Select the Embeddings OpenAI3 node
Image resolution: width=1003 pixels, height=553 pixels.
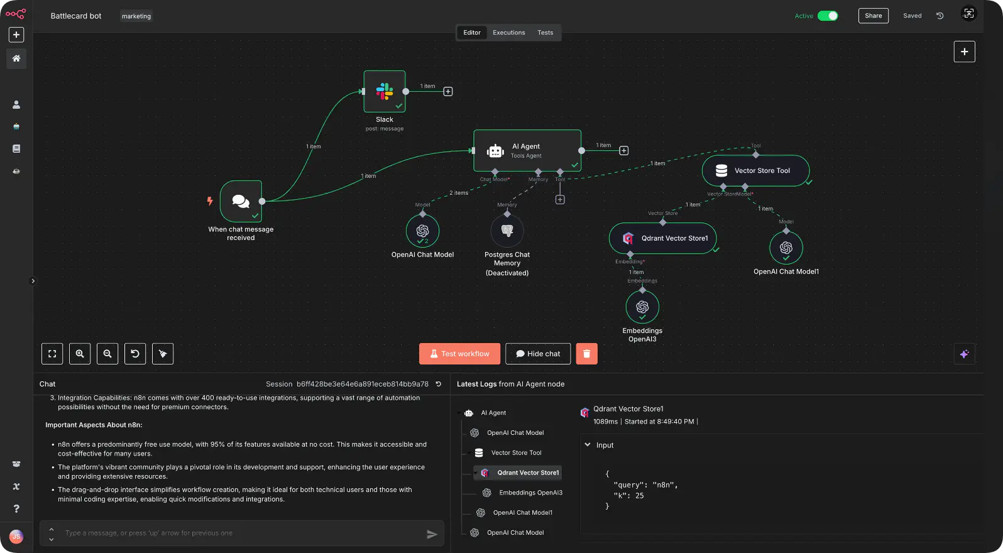642,307
